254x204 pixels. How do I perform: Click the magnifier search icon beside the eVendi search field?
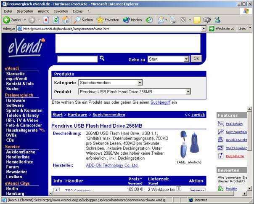point(102,58)
